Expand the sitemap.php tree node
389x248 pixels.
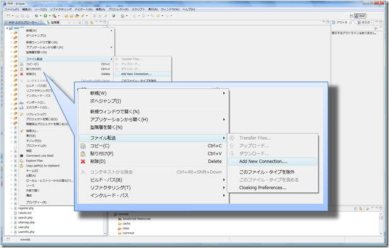point(11,223)
